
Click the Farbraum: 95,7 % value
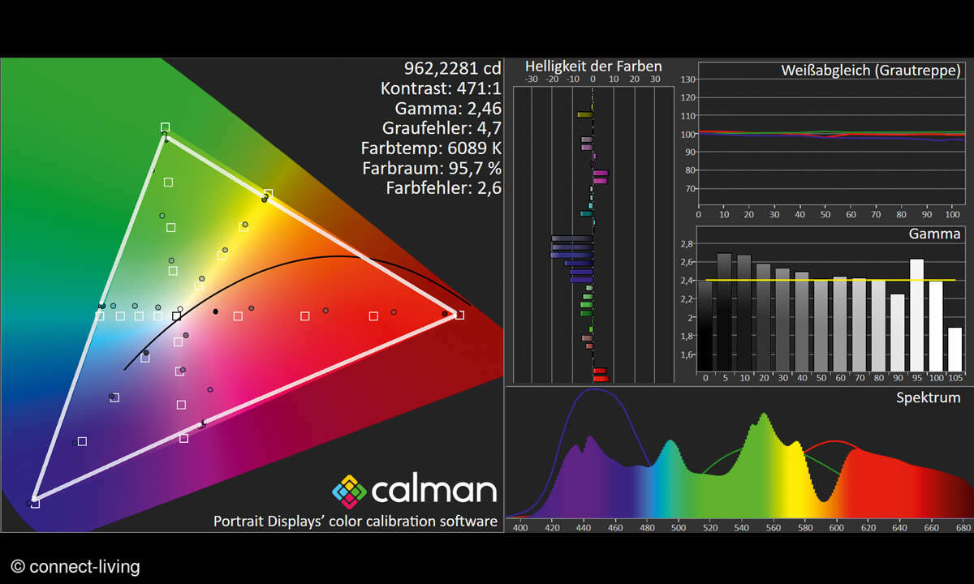point(433,169)
